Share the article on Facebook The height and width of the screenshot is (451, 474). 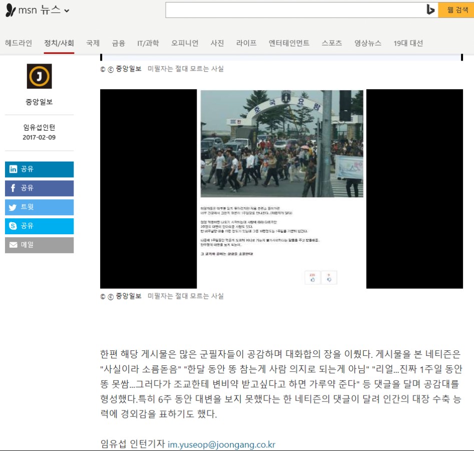click(39, 188)
